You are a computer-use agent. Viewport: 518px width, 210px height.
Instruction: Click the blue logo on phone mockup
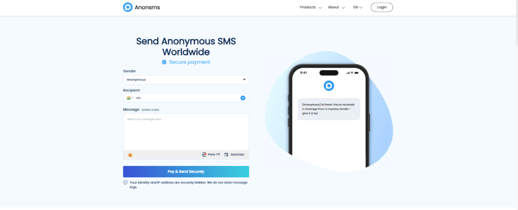[329, 86]
